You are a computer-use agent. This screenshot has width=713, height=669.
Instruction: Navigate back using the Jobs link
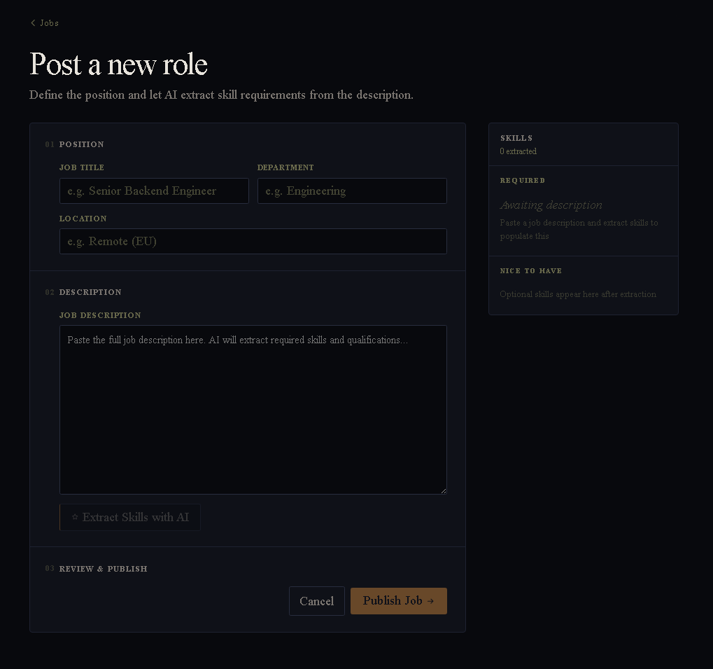tap(48, 22)
